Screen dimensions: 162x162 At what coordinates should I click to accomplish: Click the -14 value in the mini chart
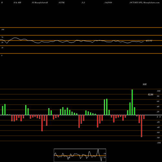[104, 154]
